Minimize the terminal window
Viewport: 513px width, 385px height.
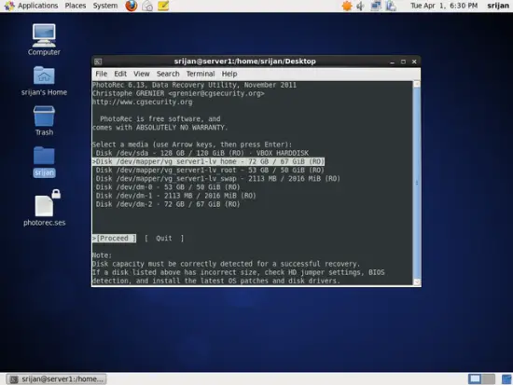392,62
